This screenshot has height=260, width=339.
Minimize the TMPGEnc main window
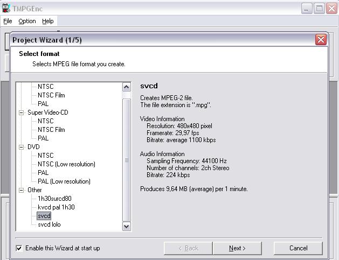click(x=306, y=9)
